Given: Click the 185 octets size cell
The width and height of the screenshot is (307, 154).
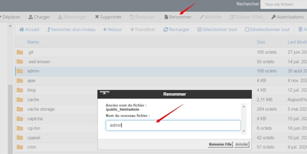Looking at the screenshot, I should pyautogui.click(x=267, y=52).
